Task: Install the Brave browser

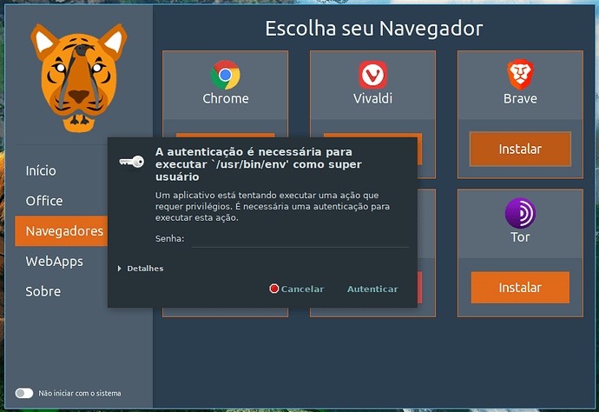Action: [520, 149]
